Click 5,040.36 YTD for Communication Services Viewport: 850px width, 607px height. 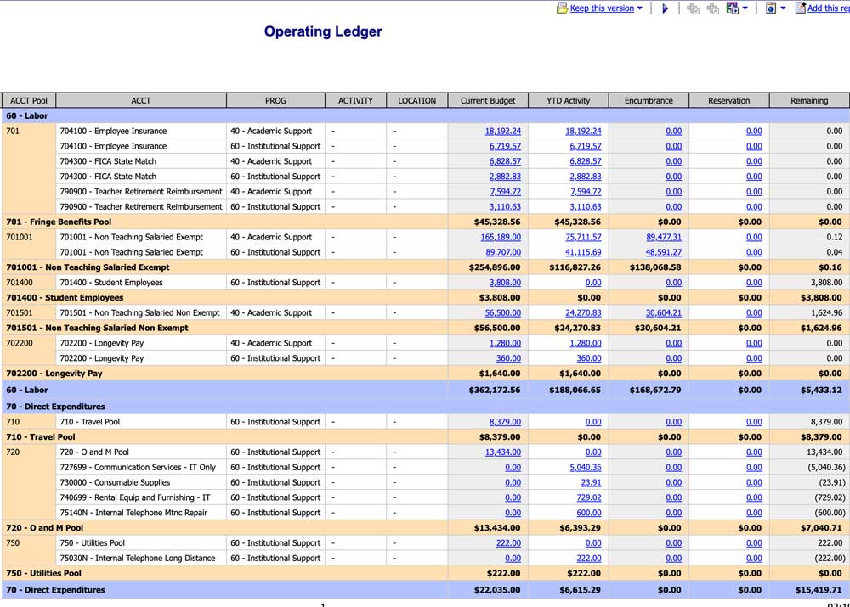[586, 467]
